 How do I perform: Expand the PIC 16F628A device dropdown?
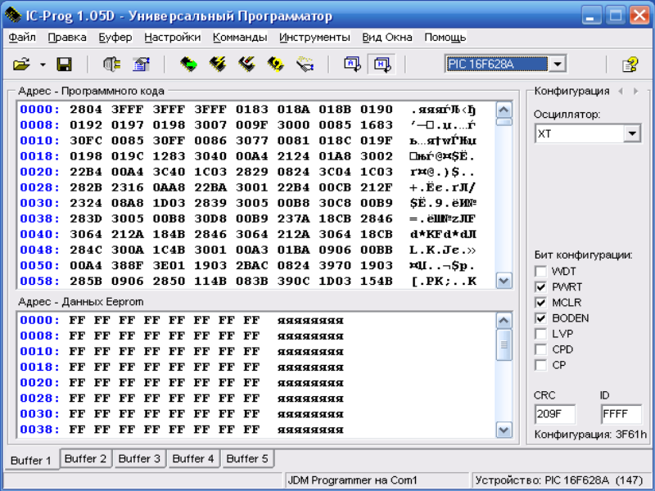(558, 65)
